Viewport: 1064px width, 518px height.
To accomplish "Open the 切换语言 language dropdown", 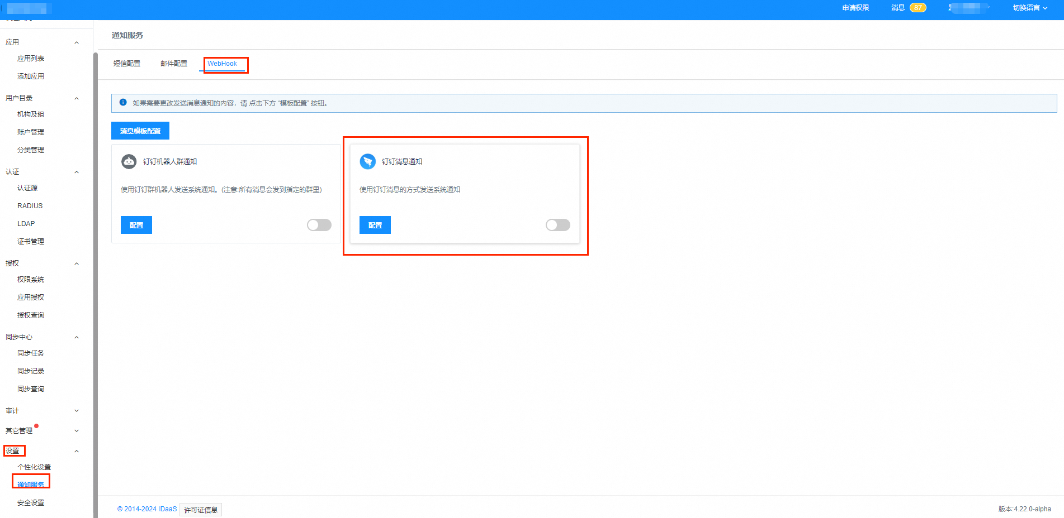I will [x=1029, y=8].
